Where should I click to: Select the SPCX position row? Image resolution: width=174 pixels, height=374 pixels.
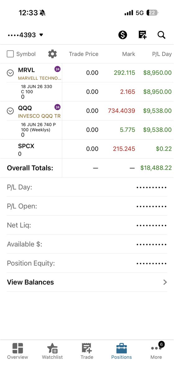point(87,149)
